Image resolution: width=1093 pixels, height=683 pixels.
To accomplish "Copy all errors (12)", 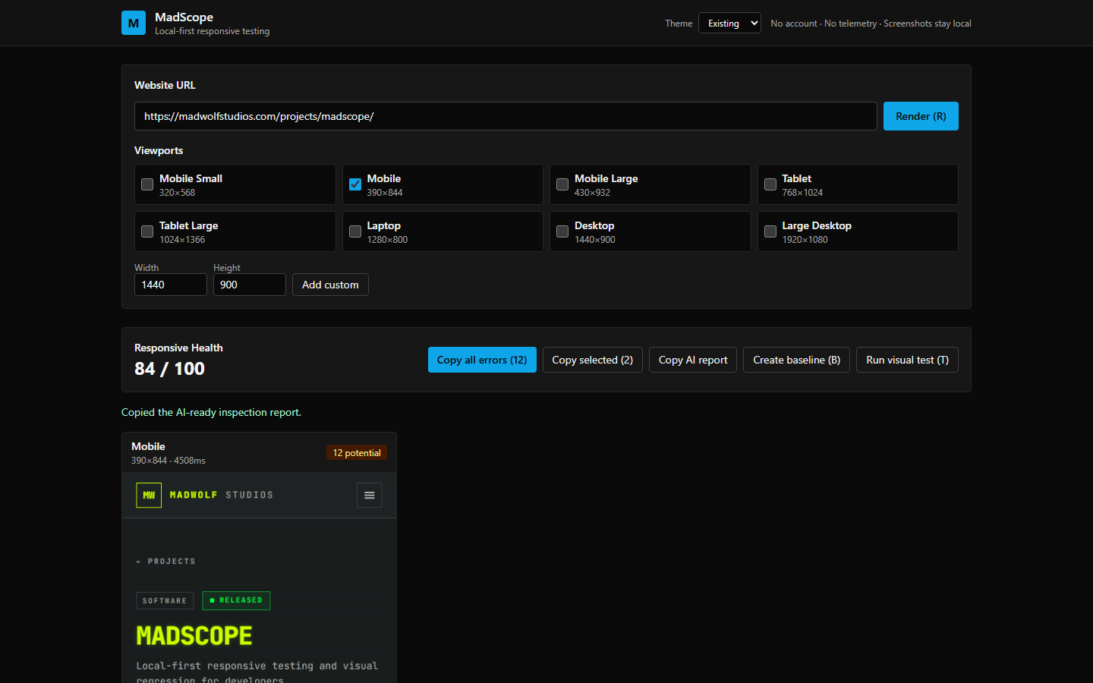I will coord(482,360).
